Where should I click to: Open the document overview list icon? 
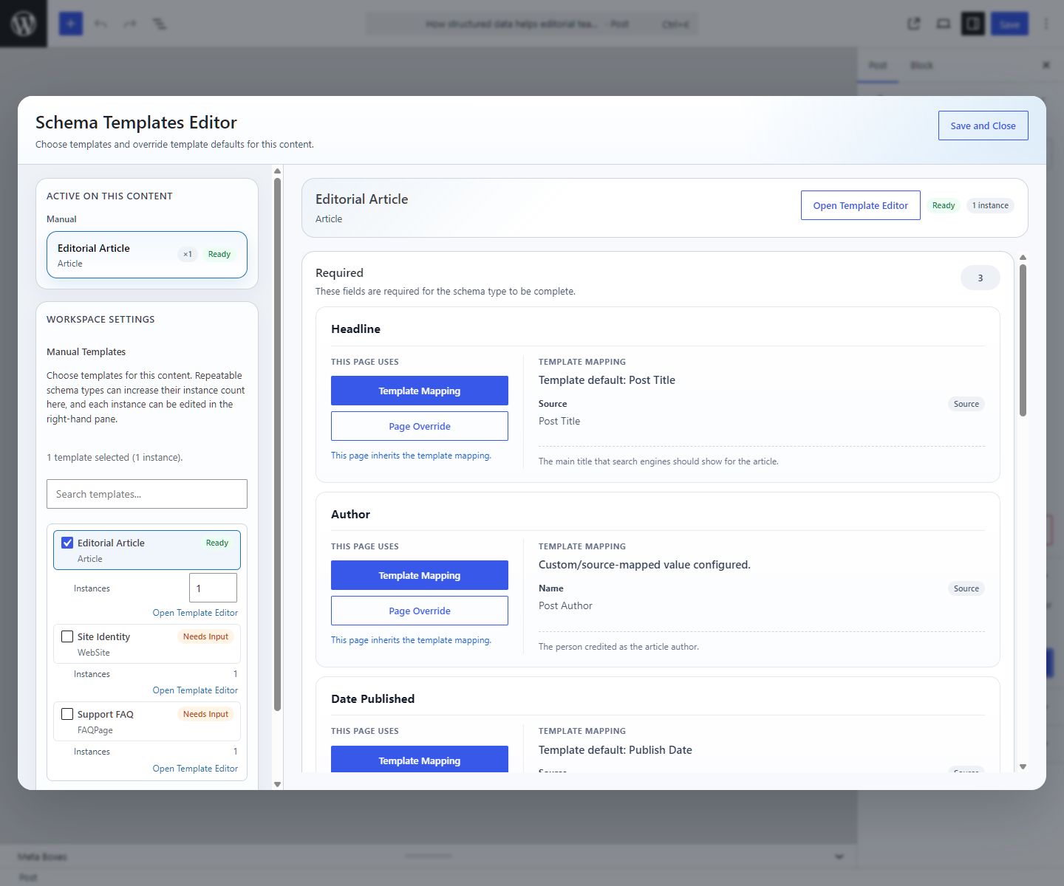pyautogui.click(x=160, y=24)
